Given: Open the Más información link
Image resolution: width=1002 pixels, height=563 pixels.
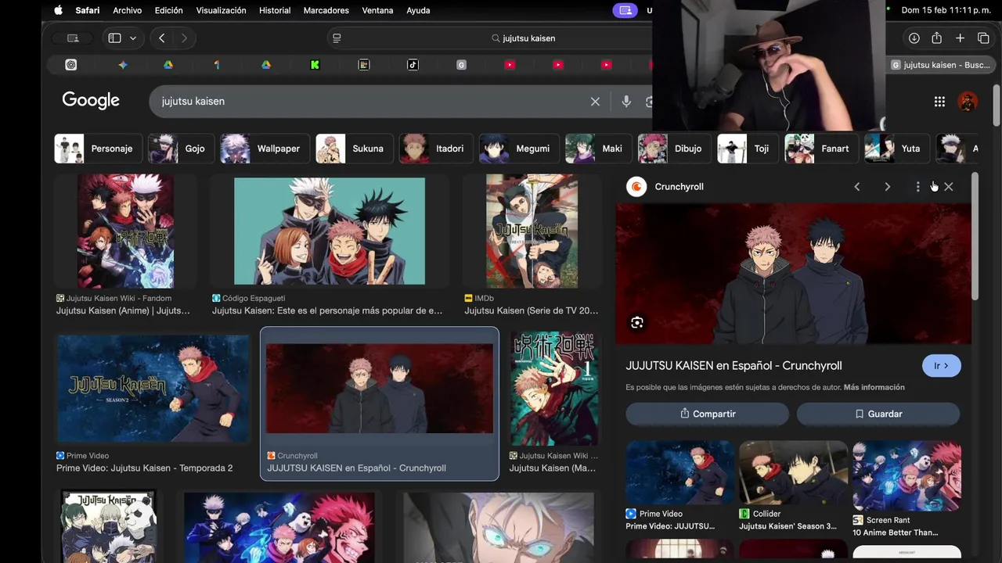Looking at the screenshot, I should [874, 388].
